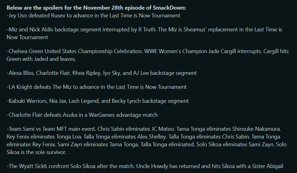
Task: Click the bold SmackDown spoilers heading
Action: pos(96,8)
